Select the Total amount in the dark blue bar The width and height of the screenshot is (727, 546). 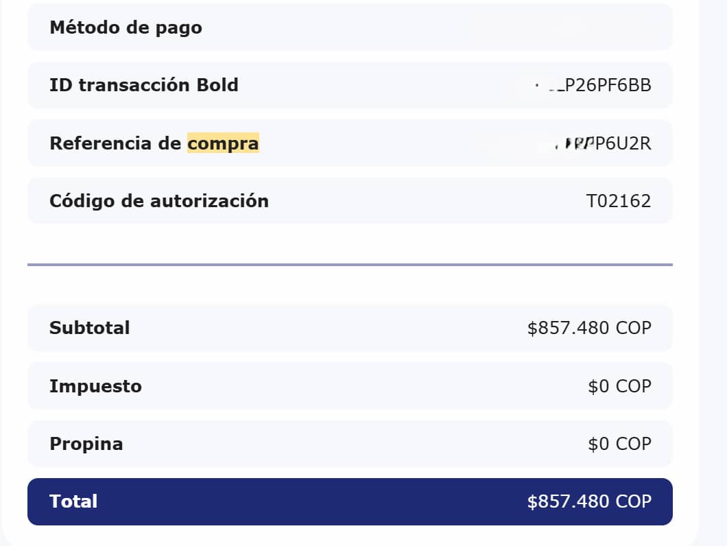pyautogui.click(x=589, y=501)
